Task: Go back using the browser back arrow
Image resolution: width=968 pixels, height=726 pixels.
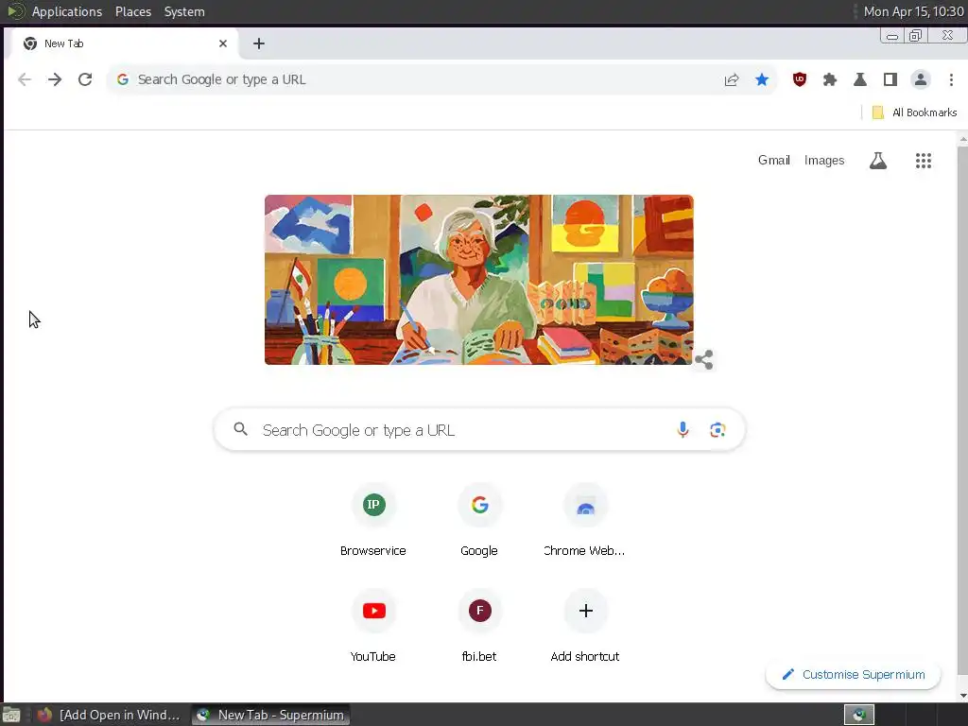Action: pyautogui.click(x=24, y=79)
